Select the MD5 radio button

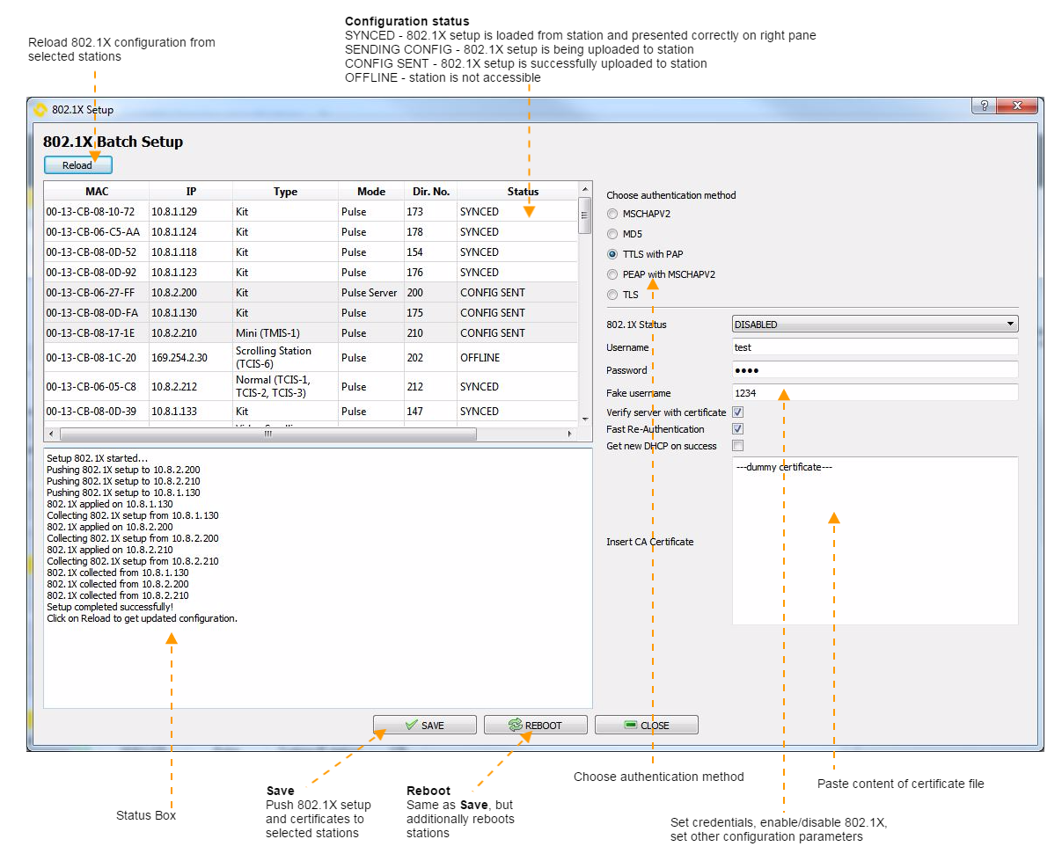(x=613, y=234)
